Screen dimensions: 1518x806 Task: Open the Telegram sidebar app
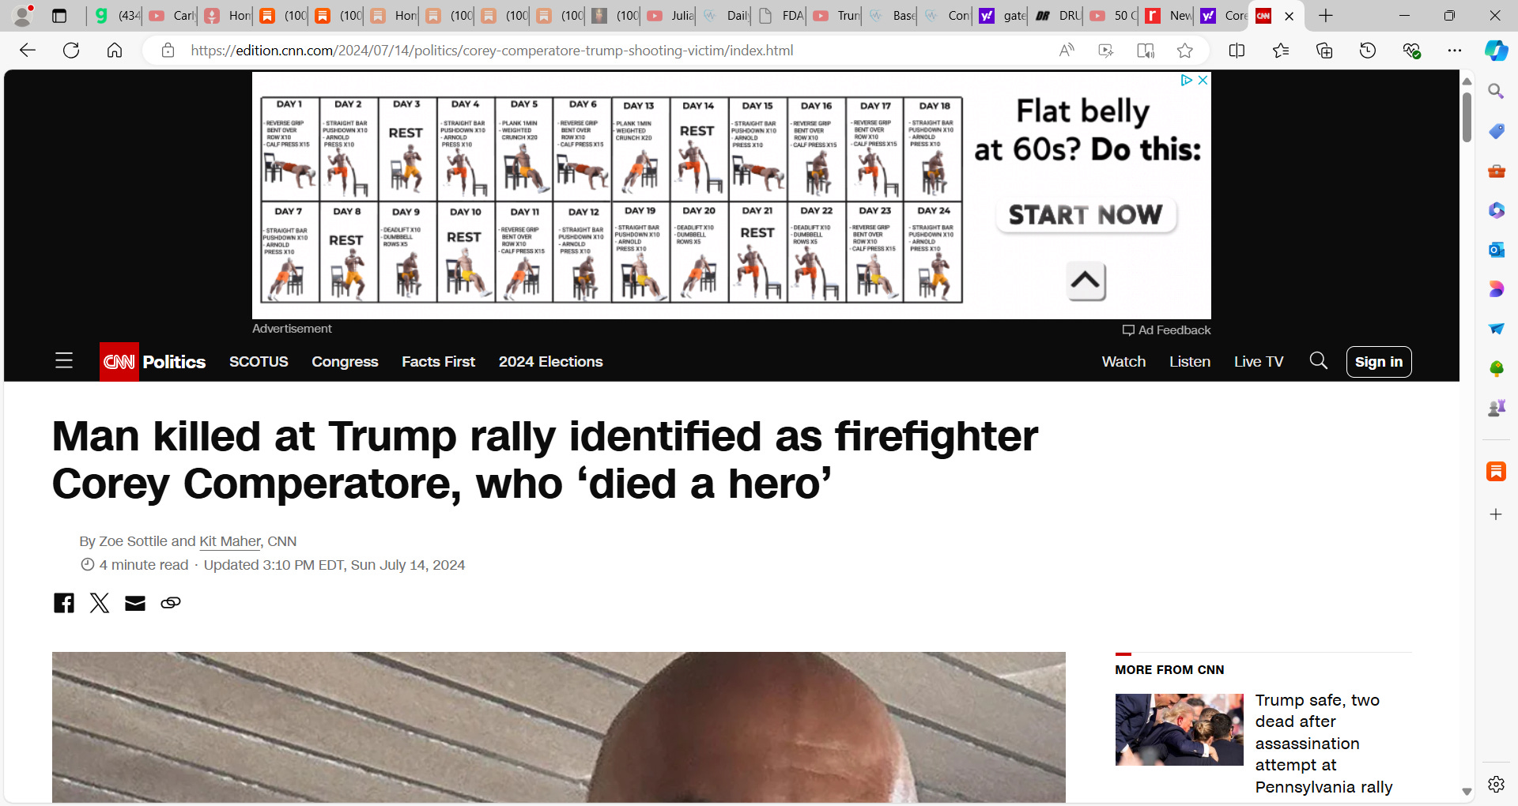(x=1496, y=329)
